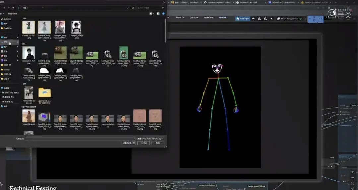Click the Cancel button in file dialog
The image size is (358, 190).
(x=158, y=143)
